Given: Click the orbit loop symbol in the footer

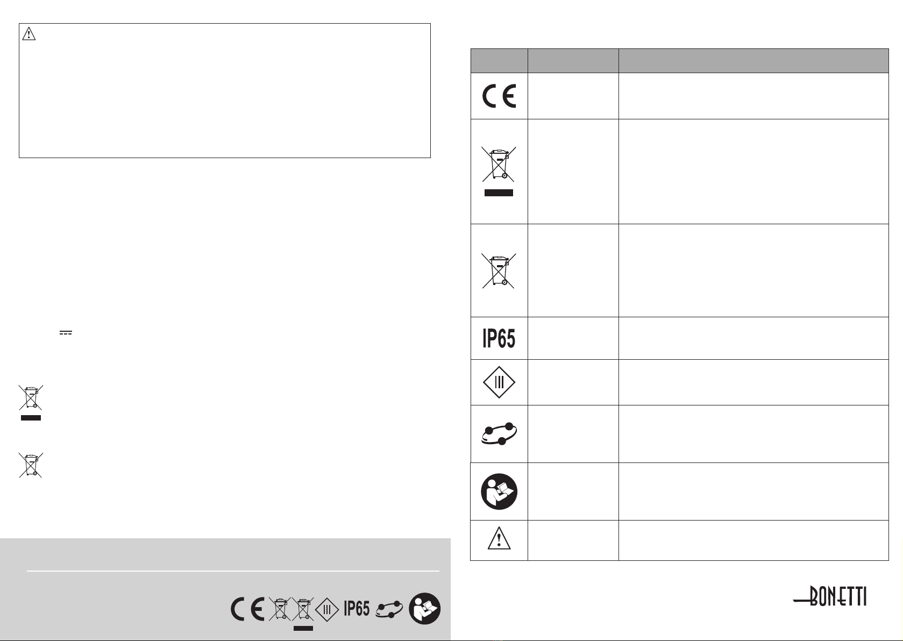Looking at the screenshot, I should click(x=390, y=609).
